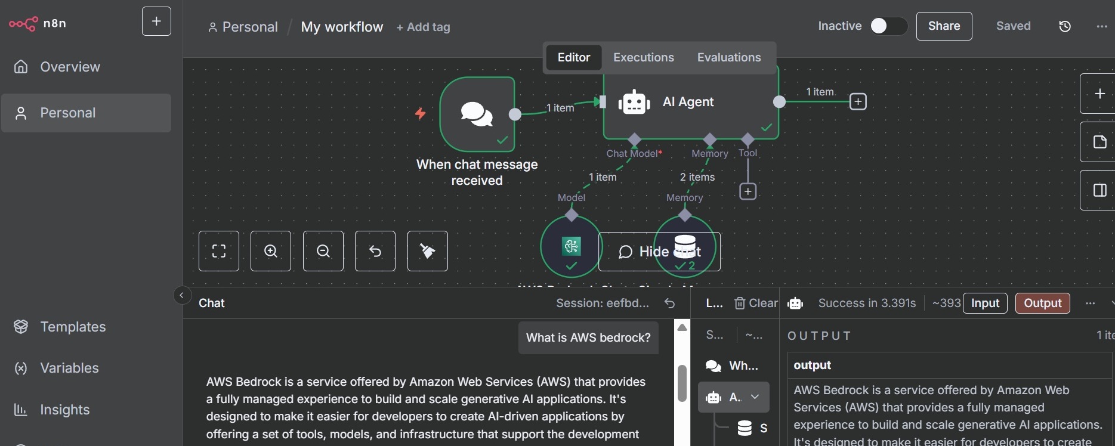This screenshot has width=1115, height=446.
Task: Click the AI Agent Memory connector diamond
Action: tap(709, 140)
